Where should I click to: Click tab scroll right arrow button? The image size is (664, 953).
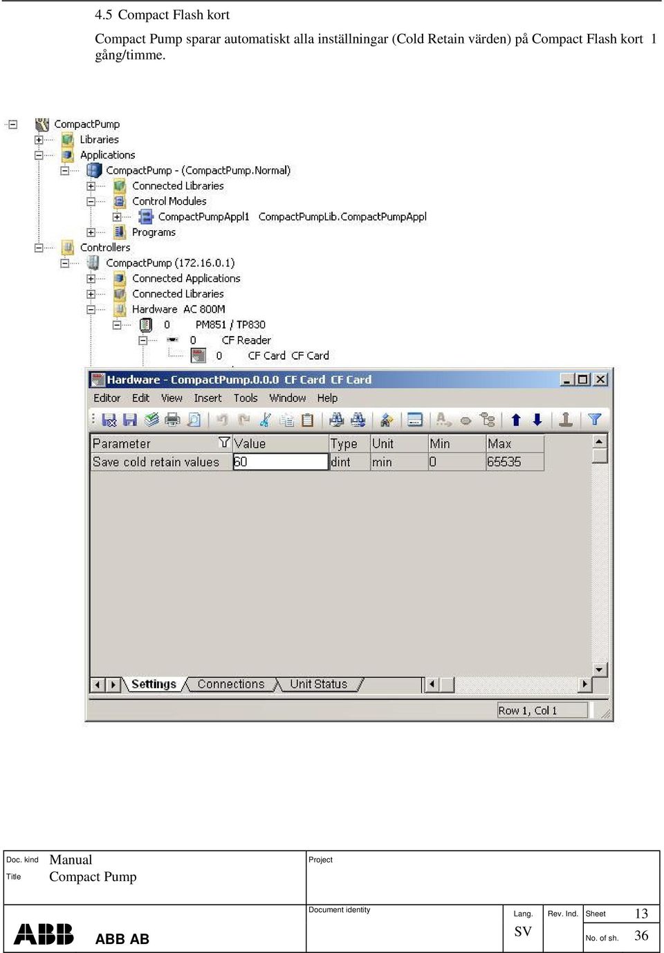[x=113, y=685]
